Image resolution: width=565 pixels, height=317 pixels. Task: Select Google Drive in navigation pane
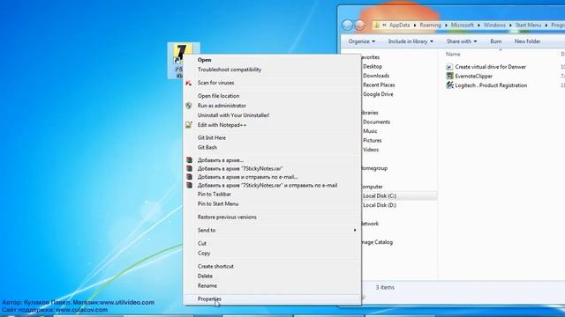click(378, 94)
